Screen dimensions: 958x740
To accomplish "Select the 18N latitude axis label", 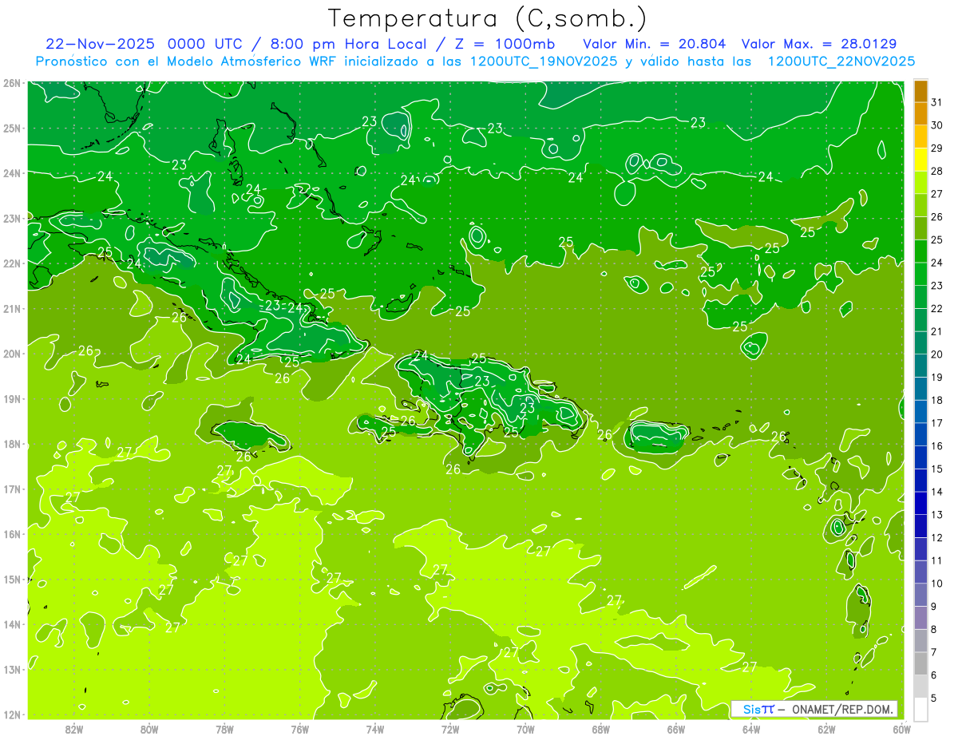I will (12, 444).
